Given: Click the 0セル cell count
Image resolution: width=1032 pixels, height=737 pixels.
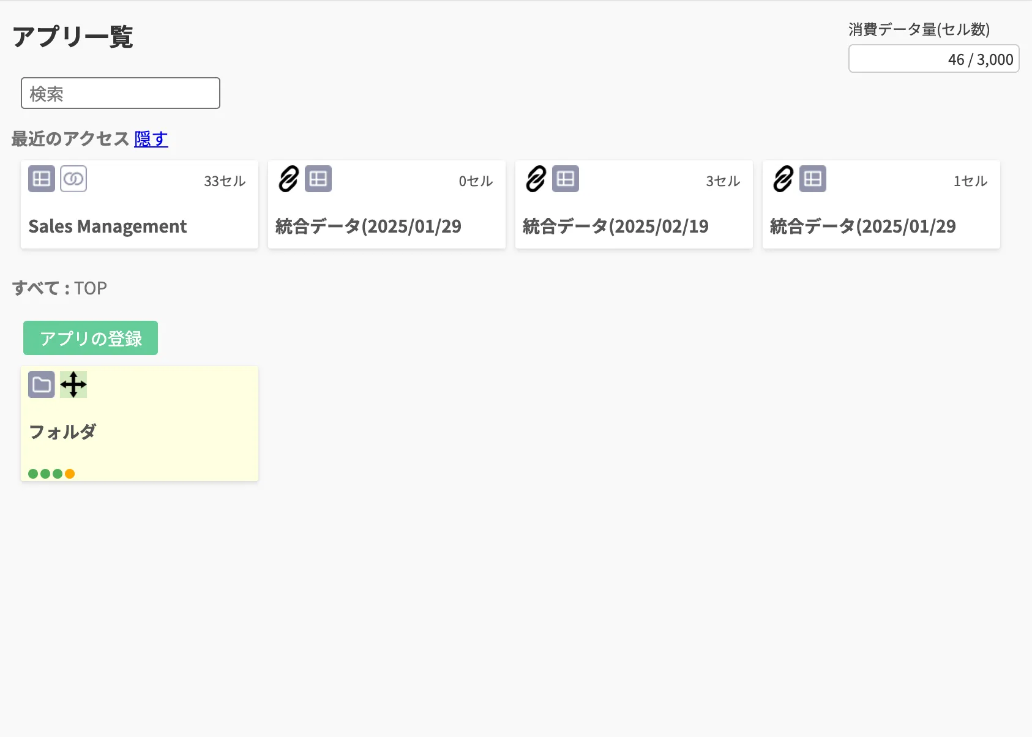Looking at the screenshot, I should pyautogui.click(x=476, y=181).
